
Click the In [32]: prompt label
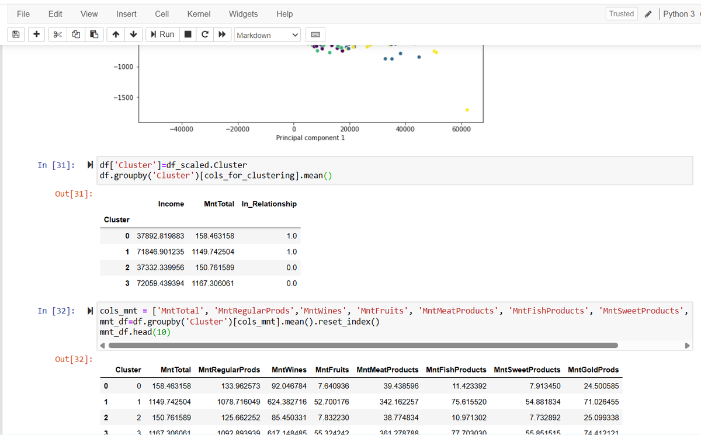point(57,311)
